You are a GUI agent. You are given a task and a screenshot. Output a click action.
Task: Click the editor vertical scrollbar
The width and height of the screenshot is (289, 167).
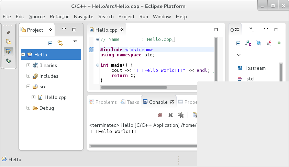pyautogui.click(x=216, y=59)
